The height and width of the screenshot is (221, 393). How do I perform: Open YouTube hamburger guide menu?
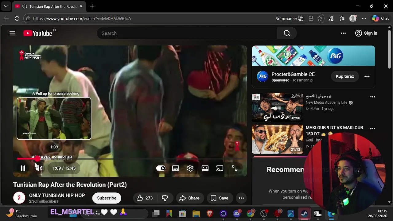click(12, 33)
